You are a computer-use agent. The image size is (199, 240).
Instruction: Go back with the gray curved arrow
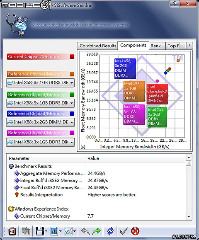85,231
